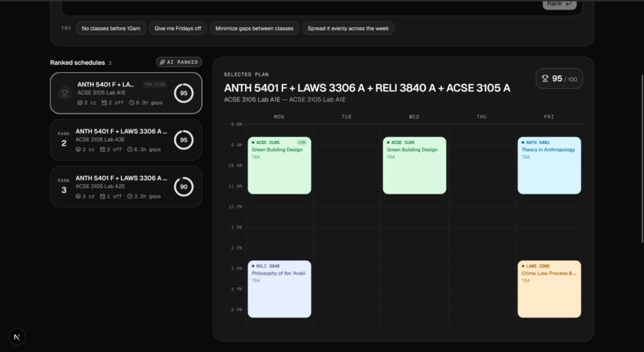Screen dimensions: 644x352
Task: Click 'ACSE 3105 Lab A3E' subtitle on Rank 2 card
Action: 100,139
